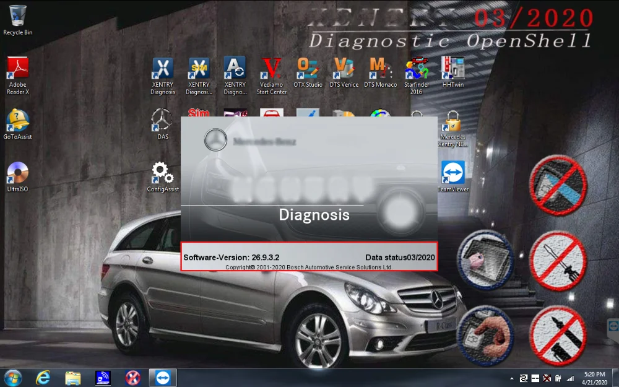Open DTS Monaco shortcut

pyautogui.click(x=381, y=72)
